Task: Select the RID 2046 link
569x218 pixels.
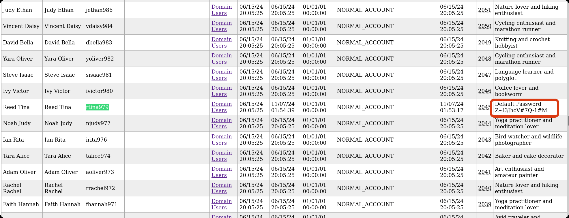Action: point(484,91)
